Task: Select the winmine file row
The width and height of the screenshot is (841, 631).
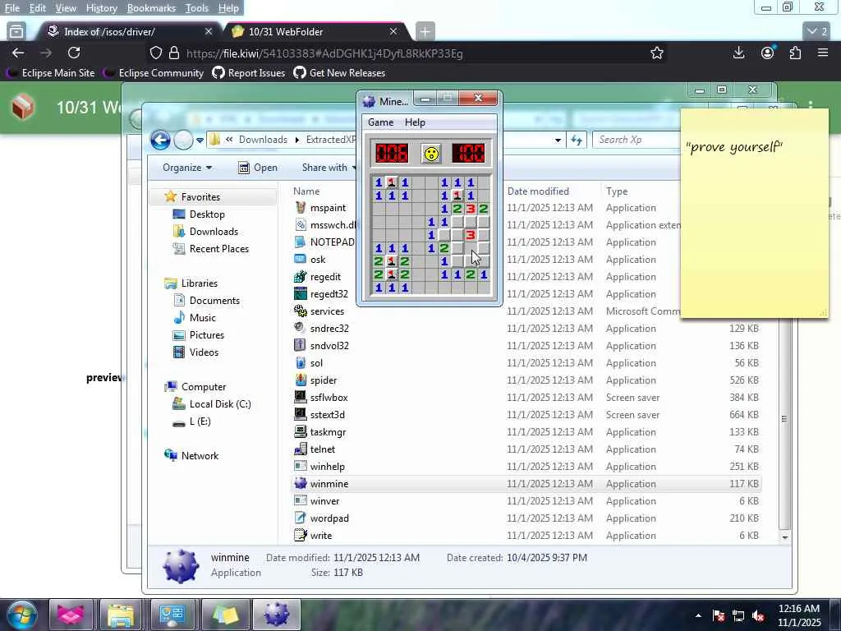Action: 526,483
